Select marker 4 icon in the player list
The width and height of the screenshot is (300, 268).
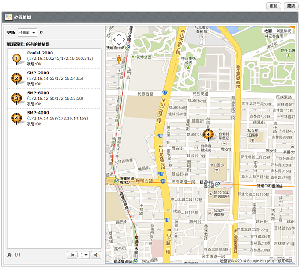[x=17, y=119]
